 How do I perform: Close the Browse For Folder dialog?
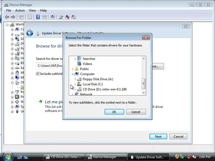[x=146, y=38]
